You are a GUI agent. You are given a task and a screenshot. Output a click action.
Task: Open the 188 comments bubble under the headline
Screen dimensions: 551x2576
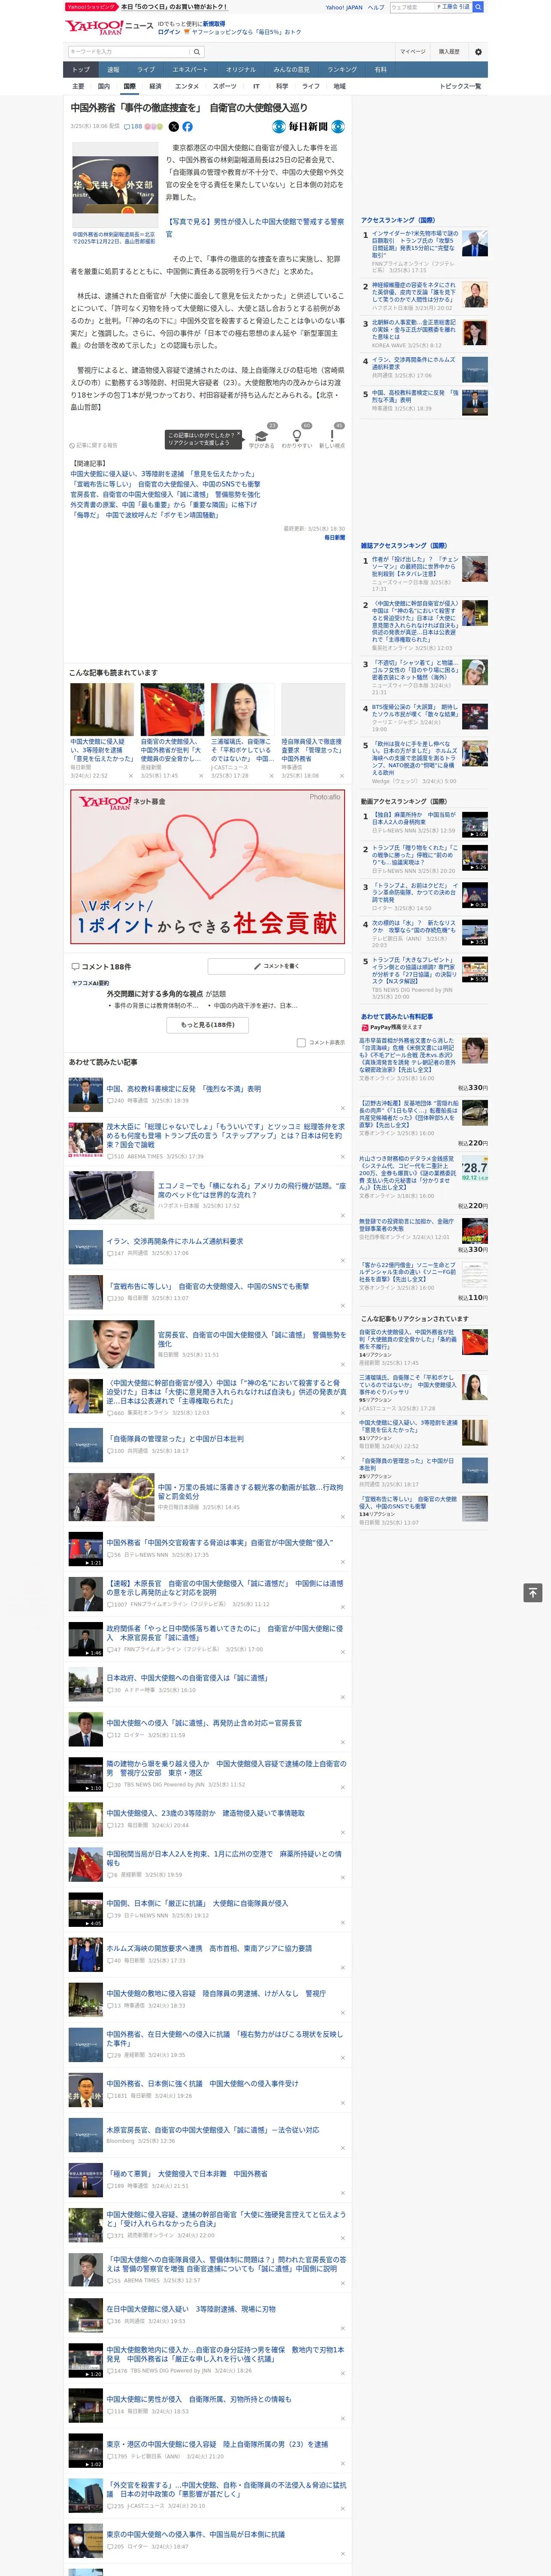tap(132, 127)
